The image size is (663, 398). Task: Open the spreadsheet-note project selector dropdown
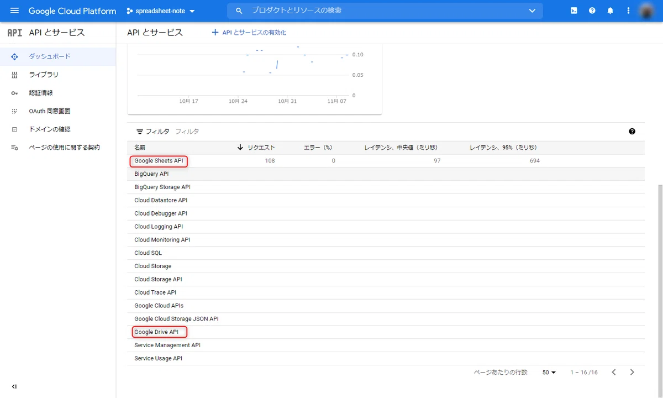tap(161, 11)
